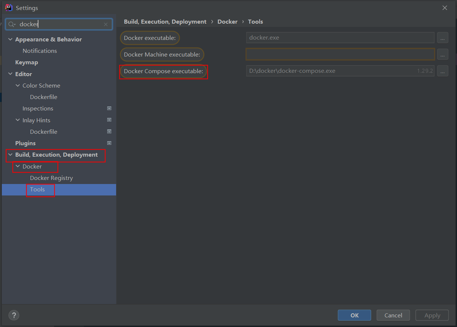457x327 pixels.
Task: Confirm settings with the OK button
Action: click(354, 315)
